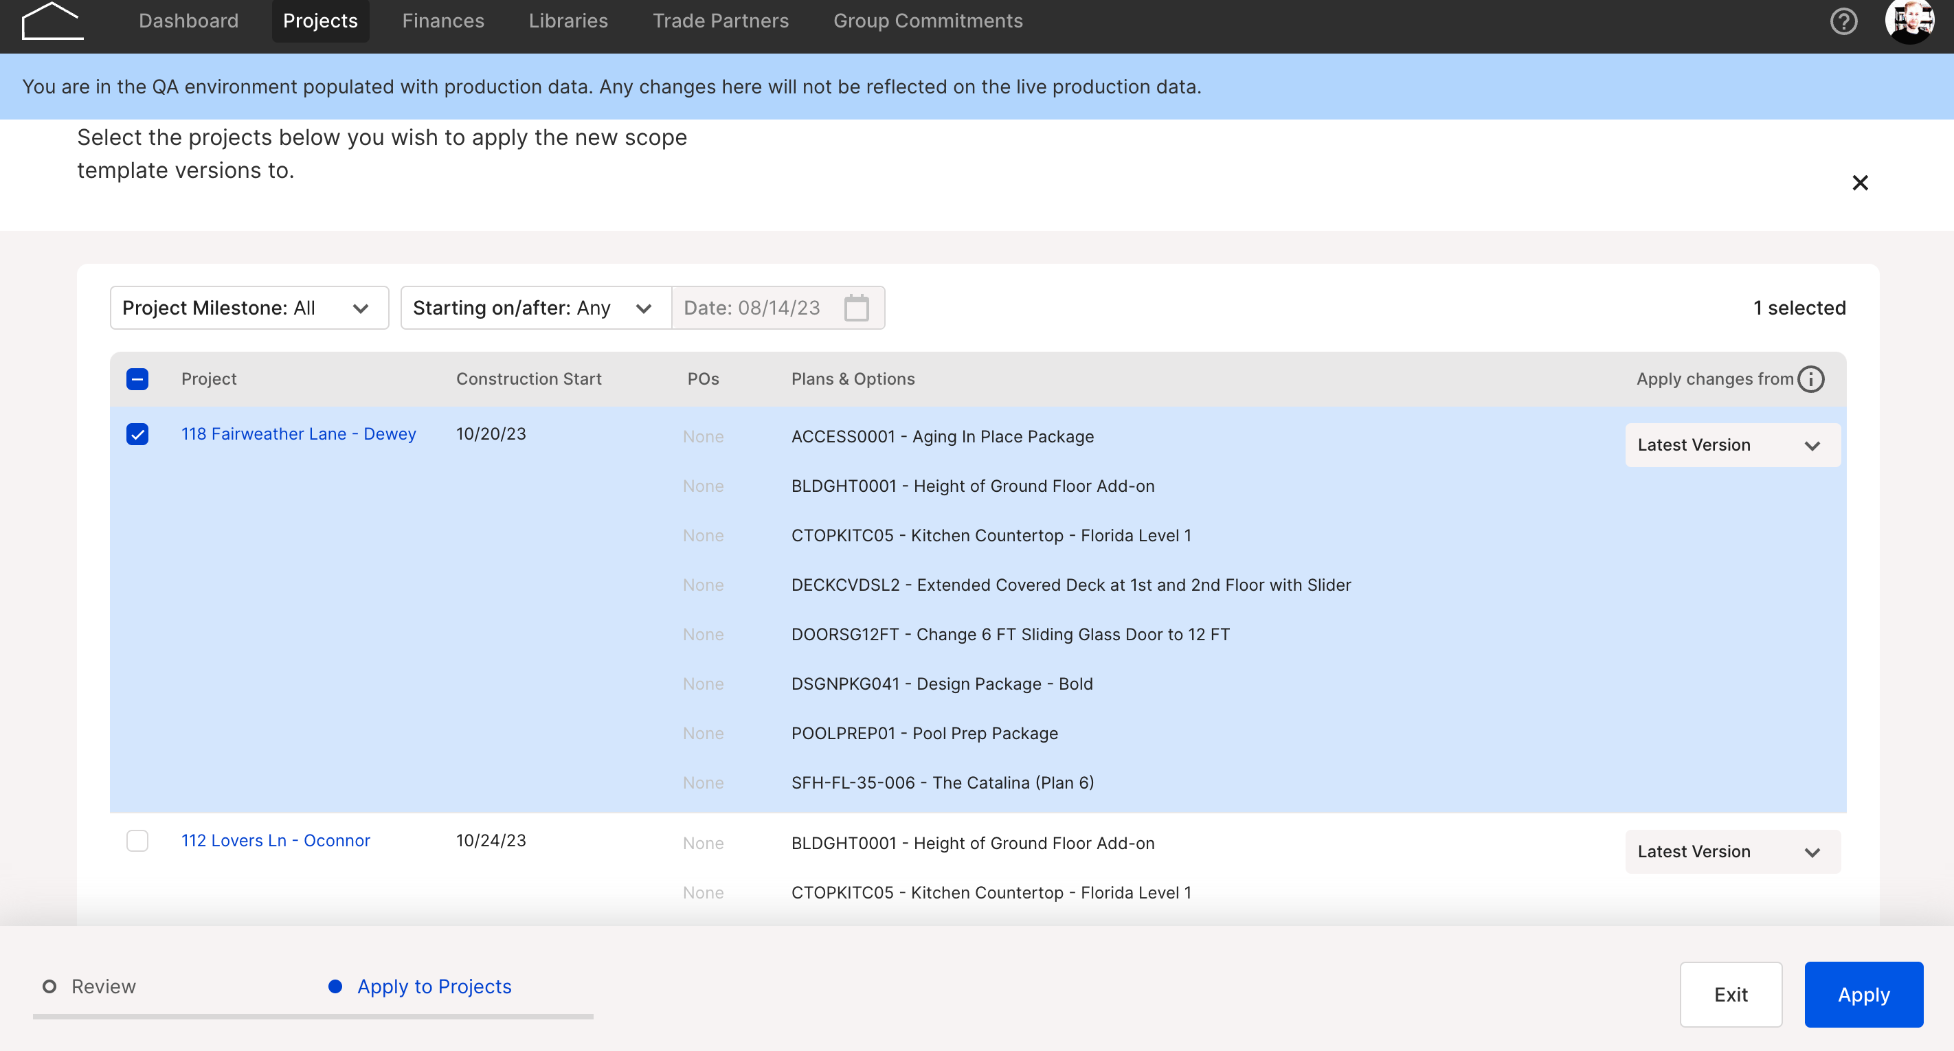The image size is (1954, 1051).
Task: Navigate to Trade Partners
Action: click(721, 21)
